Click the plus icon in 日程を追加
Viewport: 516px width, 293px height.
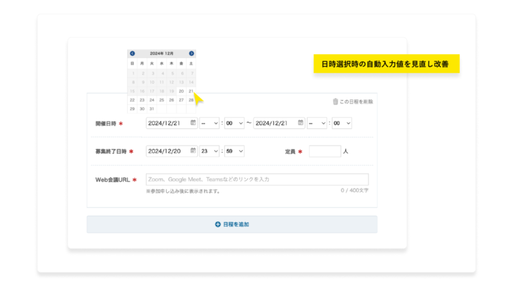tap(217, 224)
